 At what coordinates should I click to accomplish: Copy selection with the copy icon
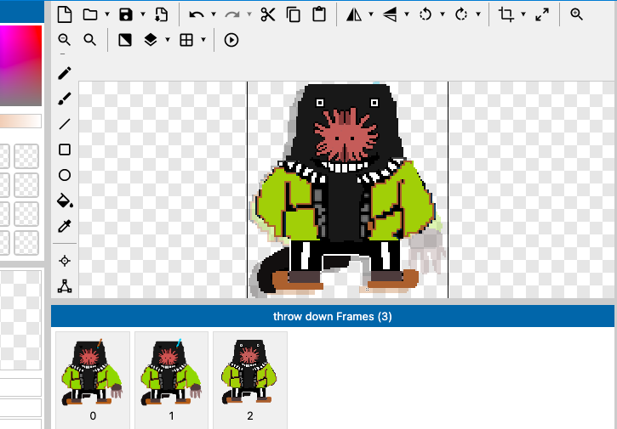[294, 14]
